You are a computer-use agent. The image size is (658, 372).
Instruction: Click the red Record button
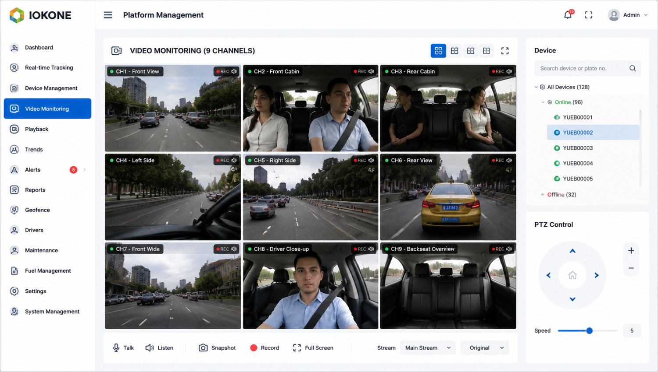[265, 348]
